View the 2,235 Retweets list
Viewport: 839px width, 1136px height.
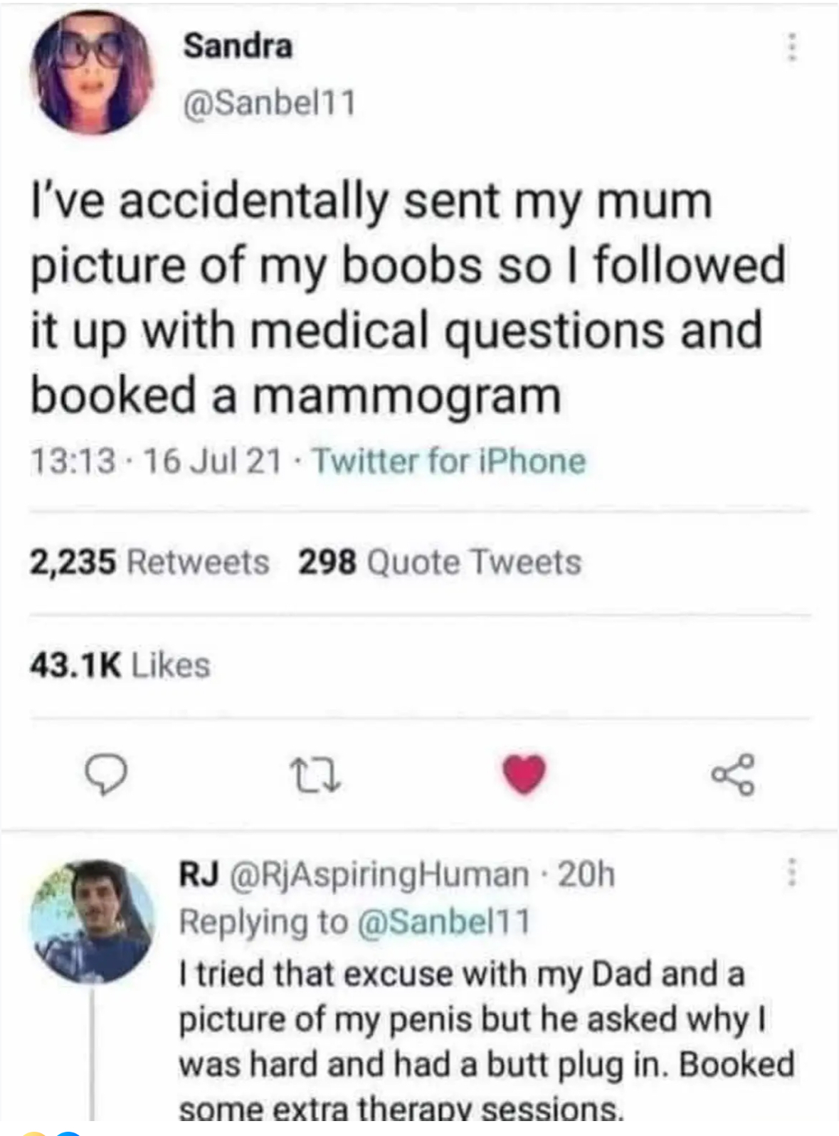[149, 562]
